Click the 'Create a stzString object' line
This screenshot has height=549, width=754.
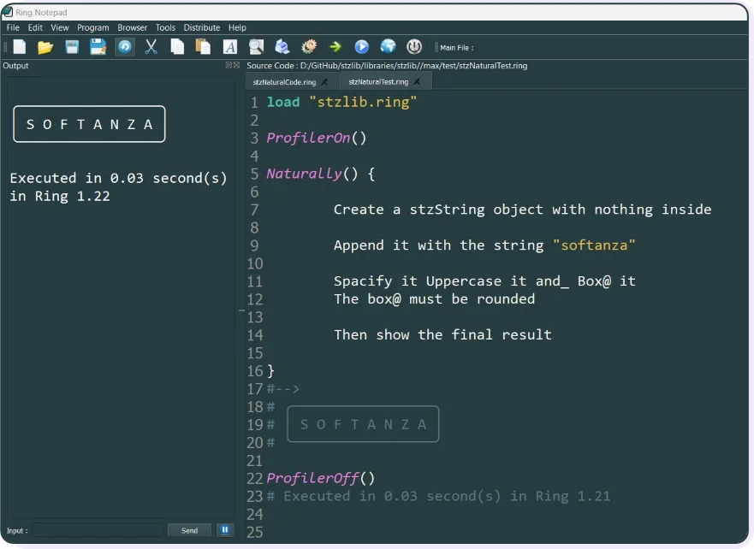tap(523, 210)
